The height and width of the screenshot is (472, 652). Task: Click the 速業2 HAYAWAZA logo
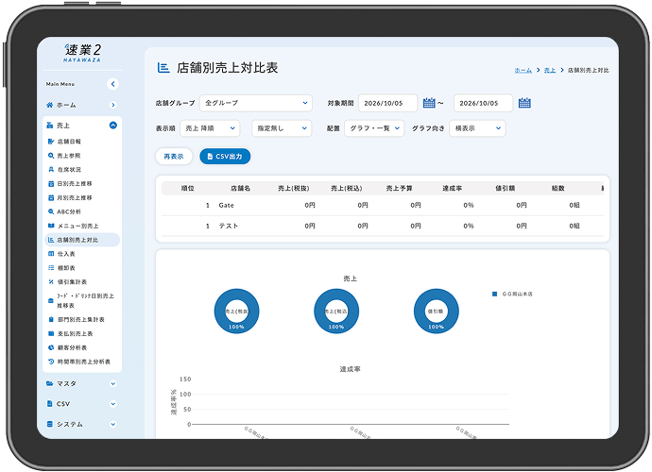[x=83, y=53]
